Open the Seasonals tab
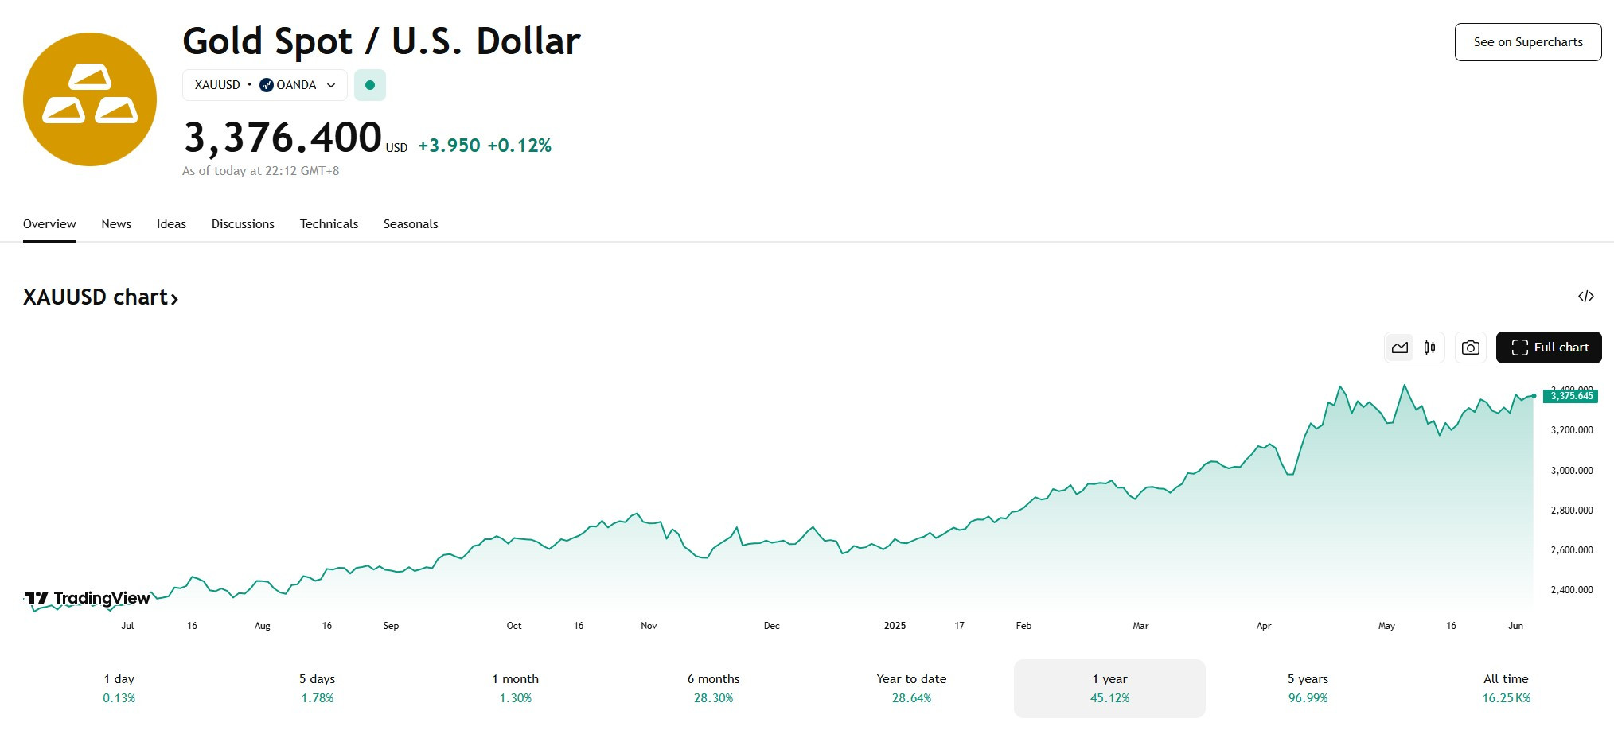This screenshot has height=730, width=1614. [411, 224]
